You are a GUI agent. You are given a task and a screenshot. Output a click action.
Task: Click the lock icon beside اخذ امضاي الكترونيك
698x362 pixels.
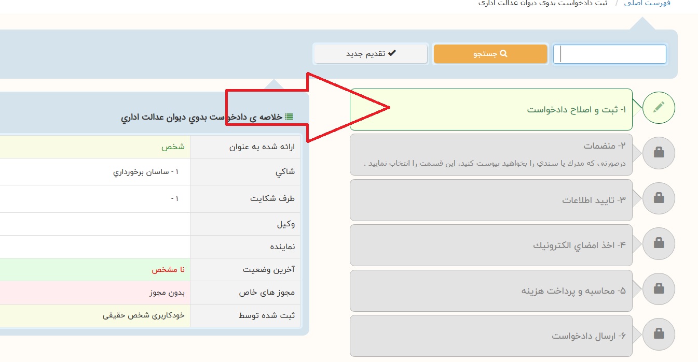tap(659, 243)
